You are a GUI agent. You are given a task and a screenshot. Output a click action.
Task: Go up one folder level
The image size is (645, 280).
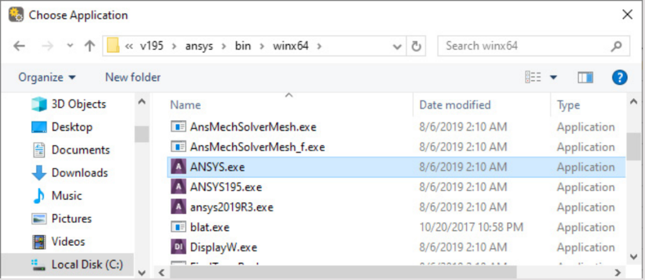(89, 46)
